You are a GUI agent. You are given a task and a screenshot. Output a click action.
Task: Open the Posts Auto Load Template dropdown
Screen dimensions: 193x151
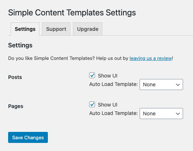click(161, 85)
